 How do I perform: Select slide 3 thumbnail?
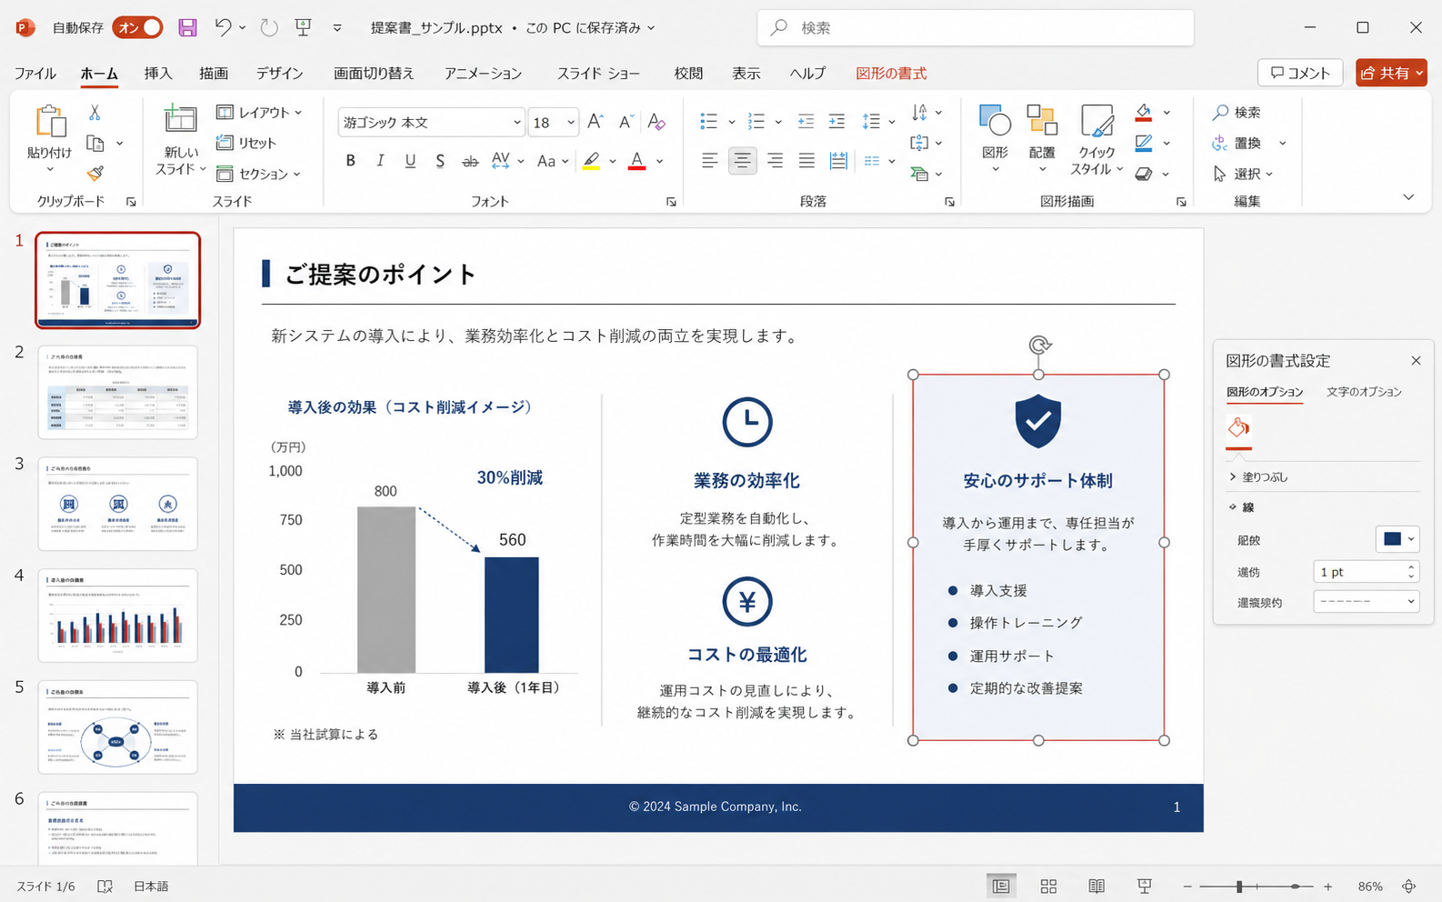pos(118,504)
